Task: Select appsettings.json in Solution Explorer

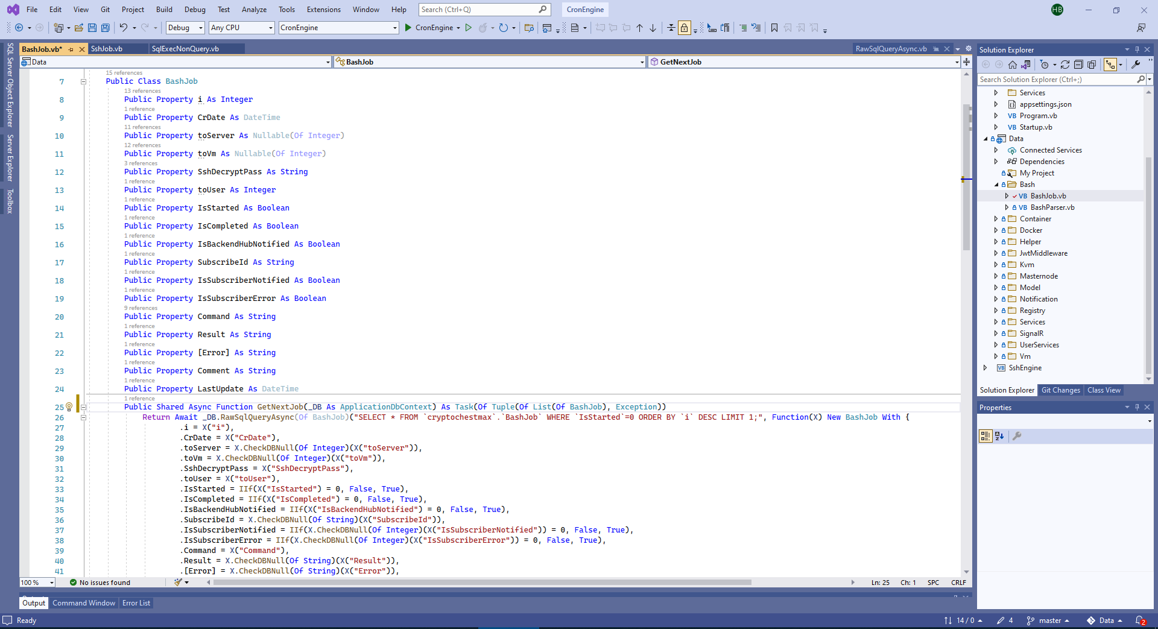Action: pyautogui.click(x=1046, y=104)
